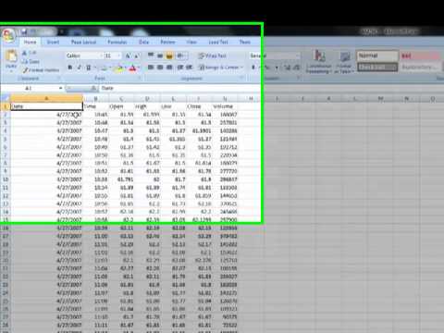This screenshot has width=444, height=333.
Task: Toggle Align Text Left
Action: pos(151,68)
